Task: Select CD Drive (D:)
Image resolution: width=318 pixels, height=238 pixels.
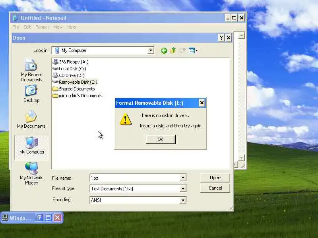Action: (x=69, y=75)
